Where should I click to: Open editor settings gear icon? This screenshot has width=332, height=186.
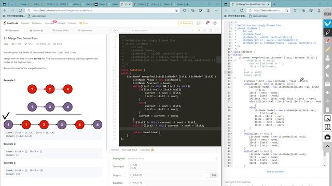211,30
